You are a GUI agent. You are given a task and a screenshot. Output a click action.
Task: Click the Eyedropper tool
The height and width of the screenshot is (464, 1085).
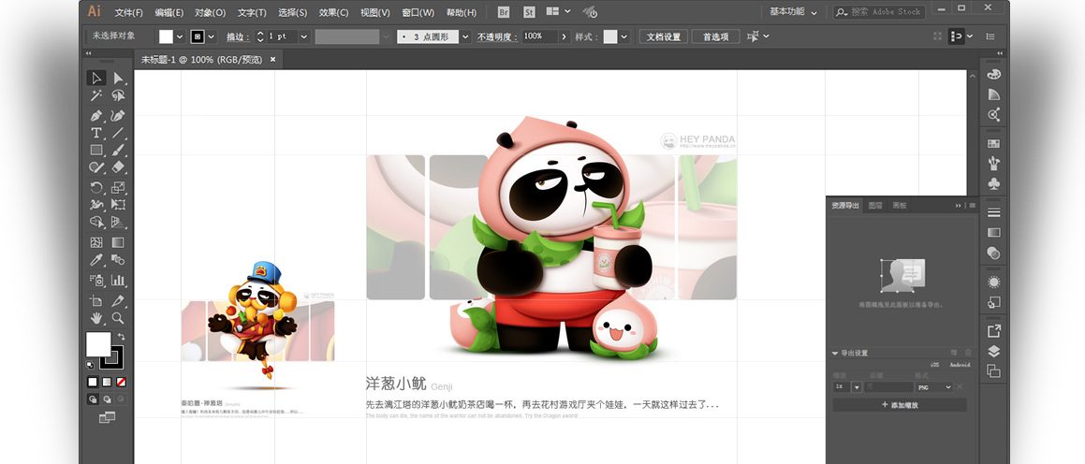point(96,260)
